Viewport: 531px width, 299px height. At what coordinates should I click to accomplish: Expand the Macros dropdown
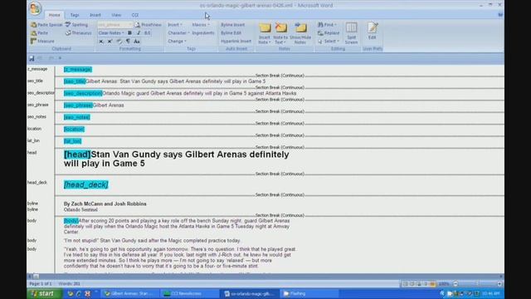[201, 25]
